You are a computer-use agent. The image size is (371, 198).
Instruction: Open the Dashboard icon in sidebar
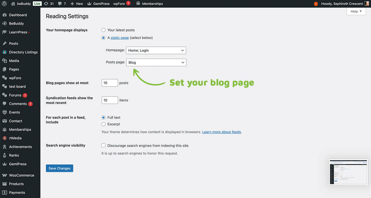tap(4, 15)
